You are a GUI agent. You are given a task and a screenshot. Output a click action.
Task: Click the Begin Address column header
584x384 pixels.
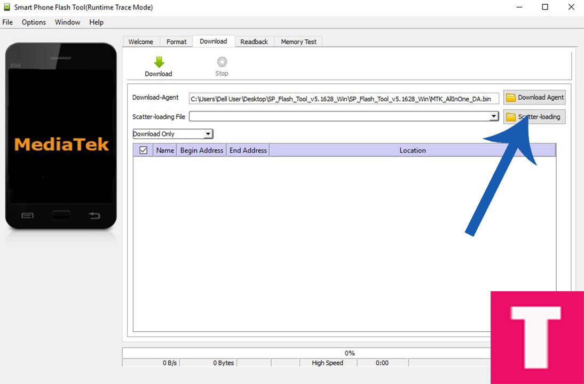[x=201, y=150]
